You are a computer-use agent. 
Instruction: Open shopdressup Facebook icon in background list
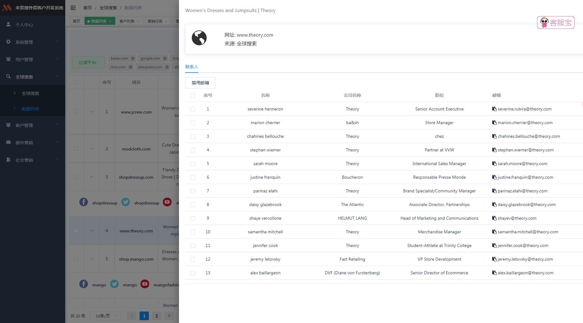coord(84,202)
